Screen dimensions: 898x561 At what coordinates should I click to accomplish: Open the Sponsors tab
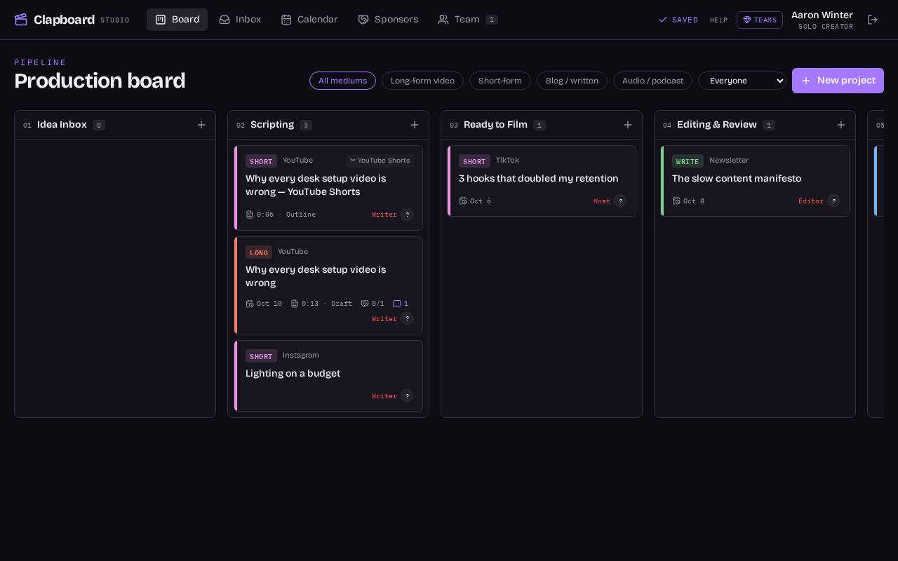[388, 20]
